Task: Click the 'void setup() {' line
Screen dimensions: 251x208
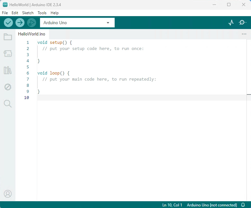Action: point(54,43)
